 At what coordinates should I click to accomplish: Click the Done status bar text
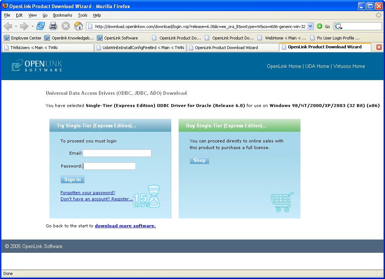click(x=8, y=273)
